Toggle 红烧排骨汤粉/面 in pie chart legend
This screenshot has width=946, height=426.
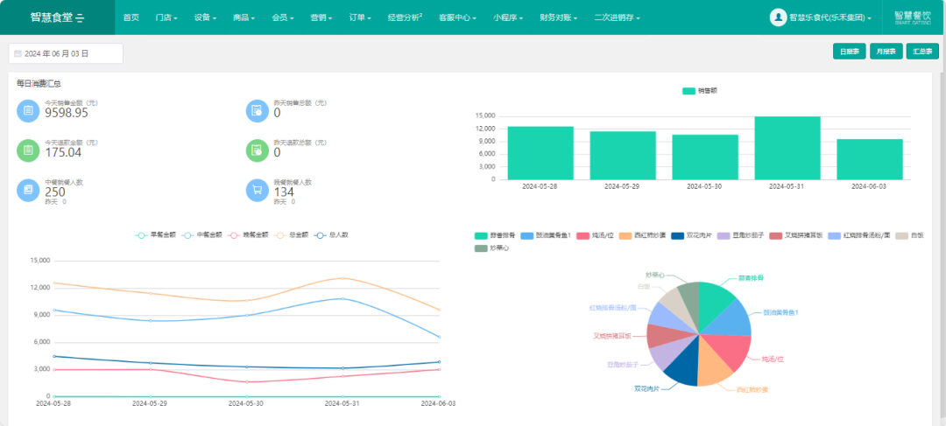859,235
